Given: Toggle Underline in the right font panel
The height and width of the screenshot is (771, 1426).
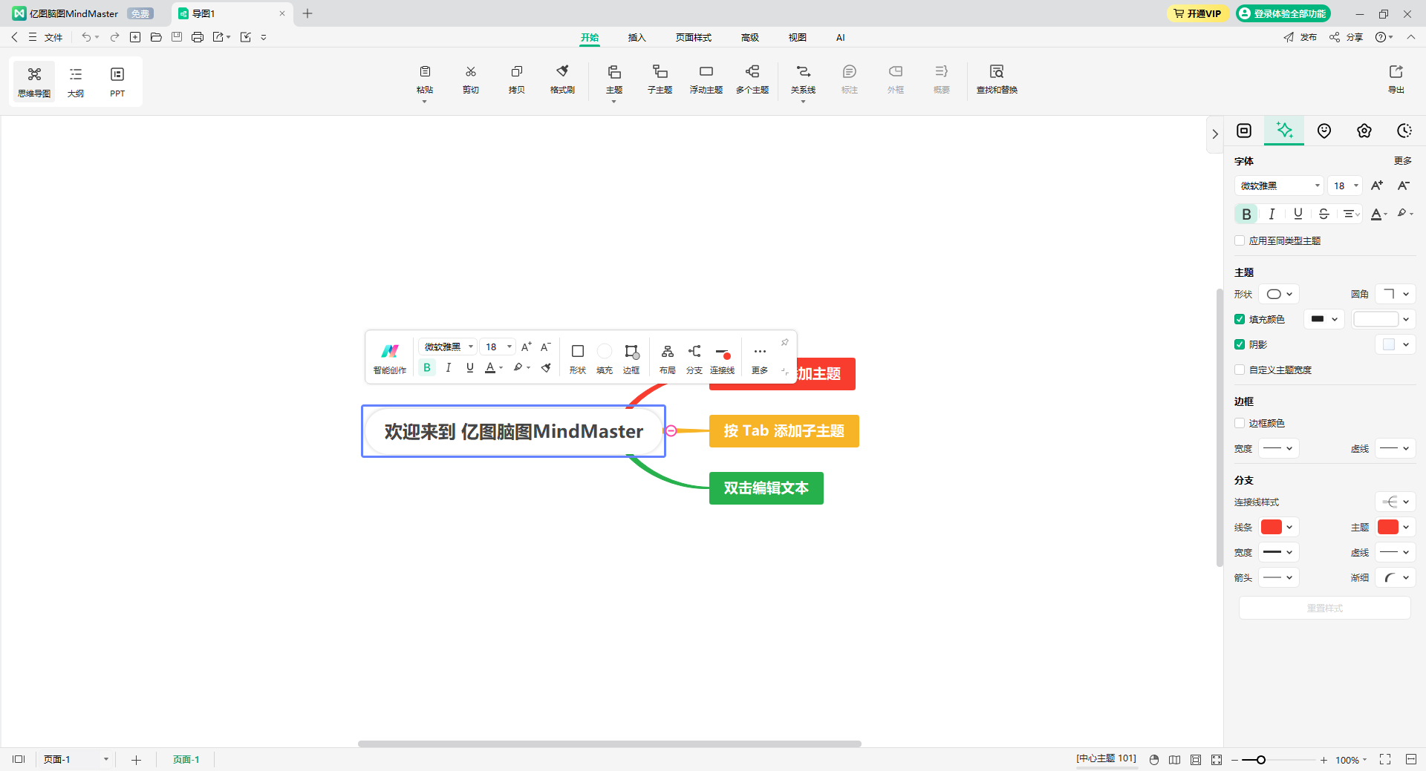Looking at the screenshot, I should pos(1298,214).
